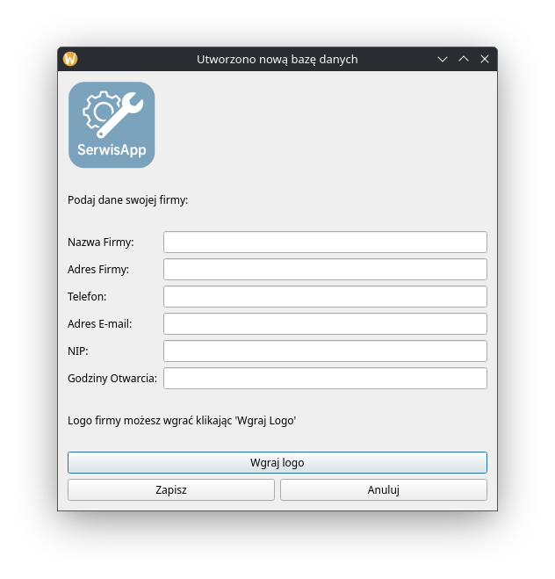Maximize the window with the up chevron
The image size is (555, 579).
tap(464, 60)
